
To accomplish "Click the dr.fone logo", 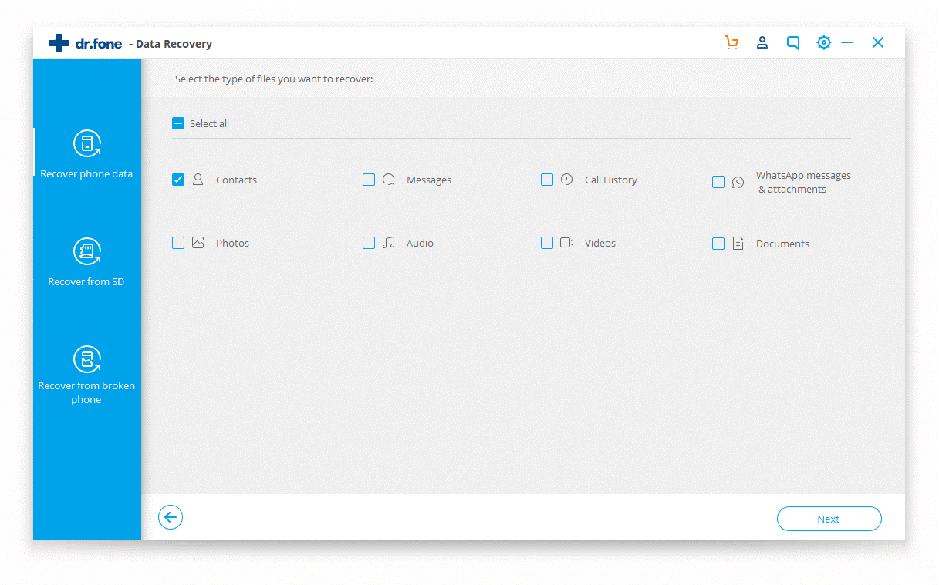I will 86,44.
